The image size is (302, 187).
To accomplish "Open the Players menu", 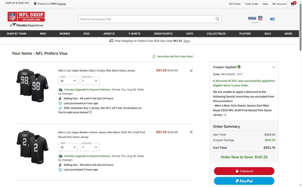I will point(245,34).
